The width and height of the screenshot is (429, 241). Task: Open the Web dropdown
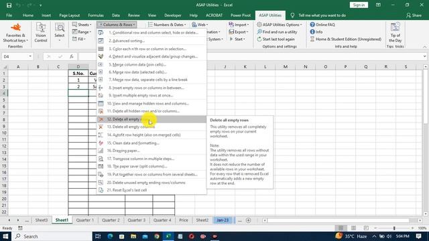[x=200, y=25]
